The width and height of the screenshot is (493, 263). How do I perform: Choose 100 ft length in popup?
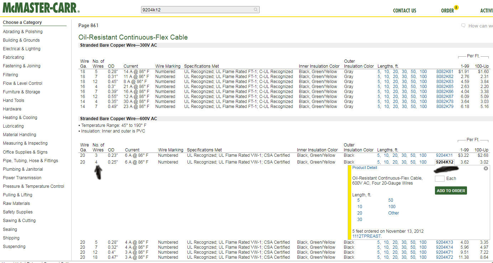[x=392, y=207]
